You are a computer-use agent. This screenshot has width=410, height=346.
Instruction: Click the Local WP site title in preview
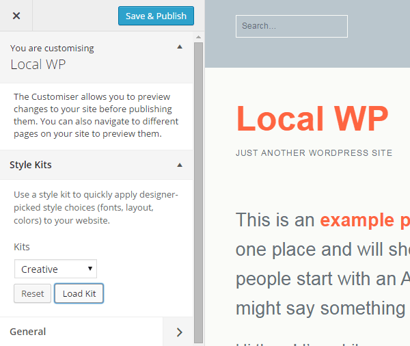click(312, 118)
